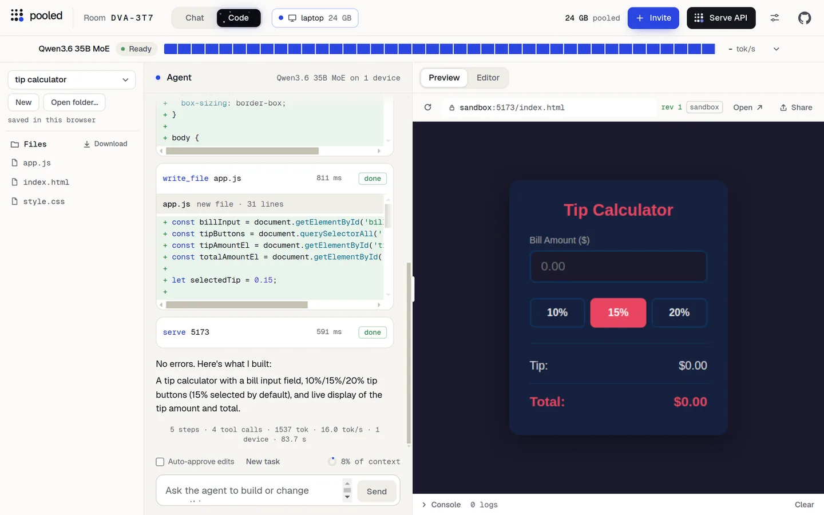Click the Files folder icon
The height and width of the screenshot is (515, 824).
[x=15, y=144]
